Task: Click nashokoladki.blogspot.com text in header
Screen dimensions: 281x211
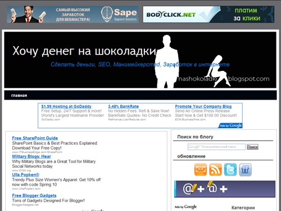Action: pyautogui.click(x=224, y=79)
